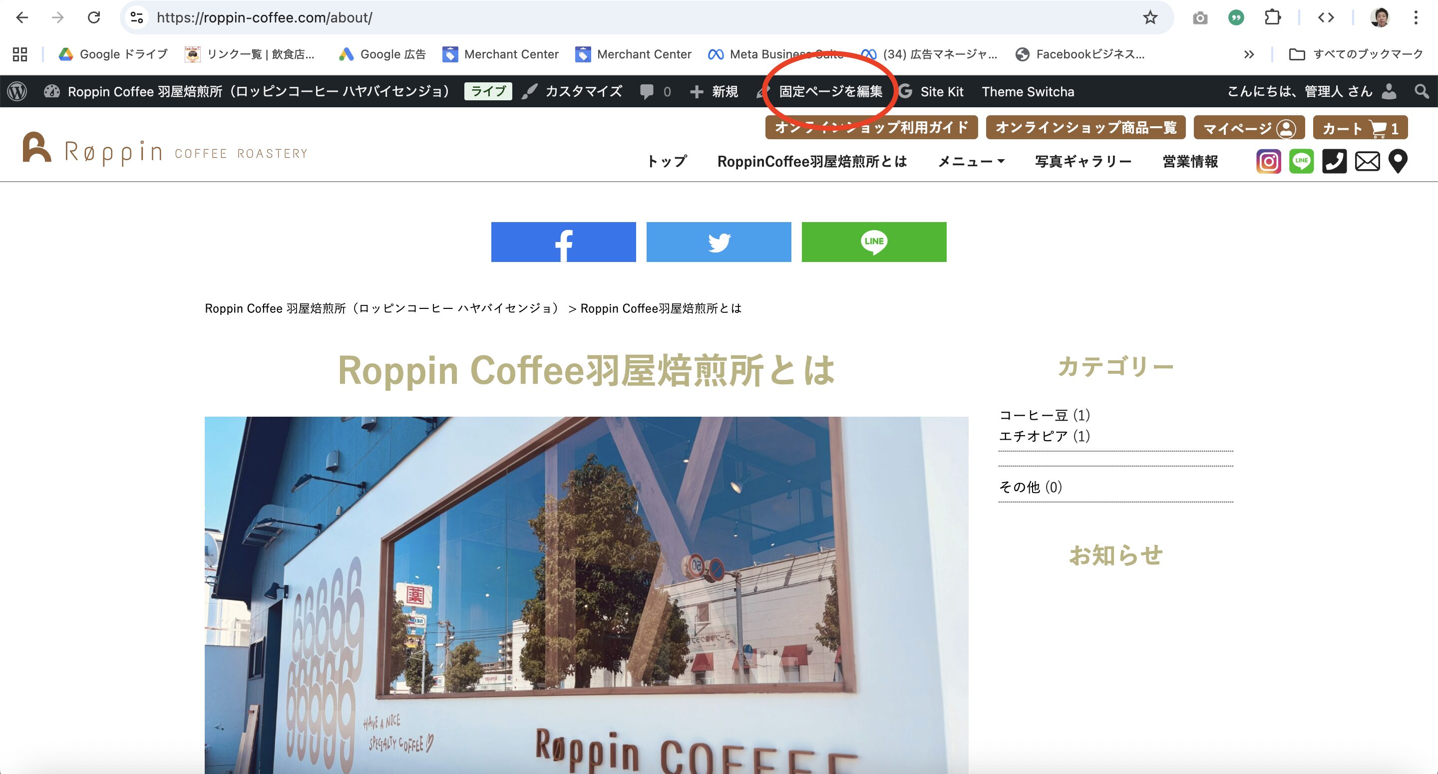
Task: Open the Instagram icon in the header
Action: 1268,162
